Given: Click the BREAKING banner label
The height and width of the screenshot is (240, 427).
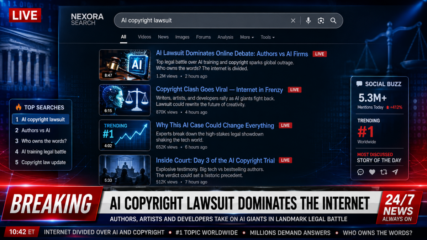Looking at the screenshot, I should [x=51, y=204].
